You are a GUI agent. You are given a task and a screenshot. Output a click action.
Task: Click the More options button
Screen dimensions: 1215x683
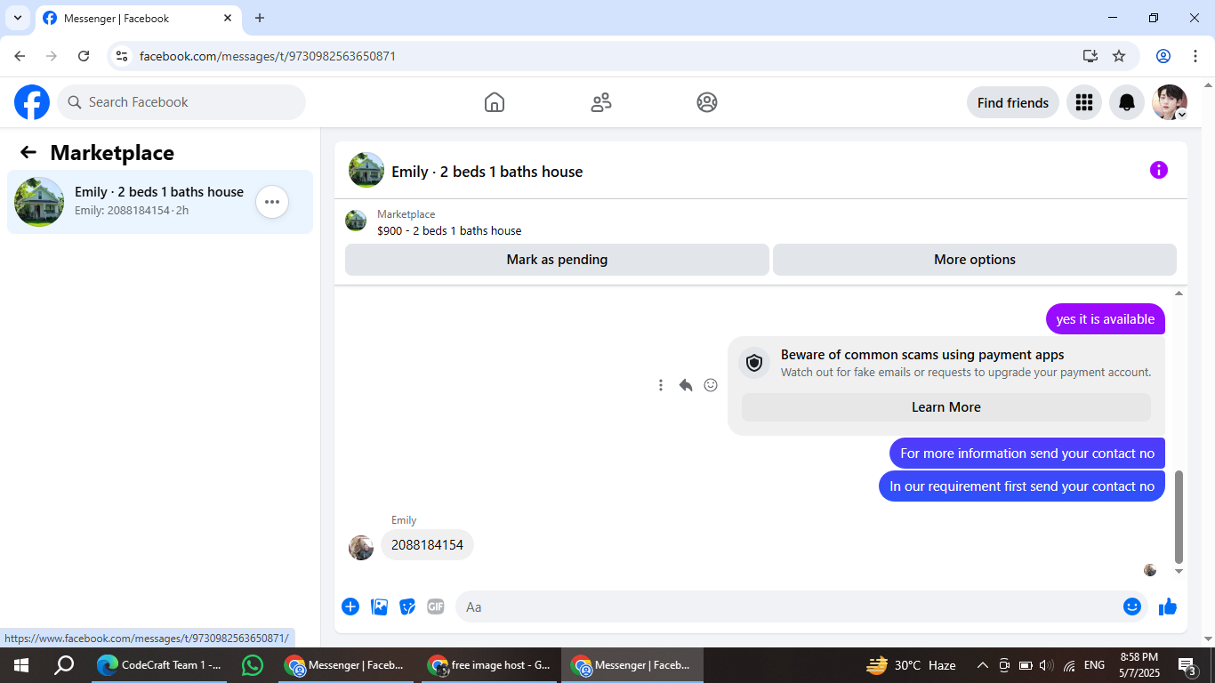(x=975, y=260)
